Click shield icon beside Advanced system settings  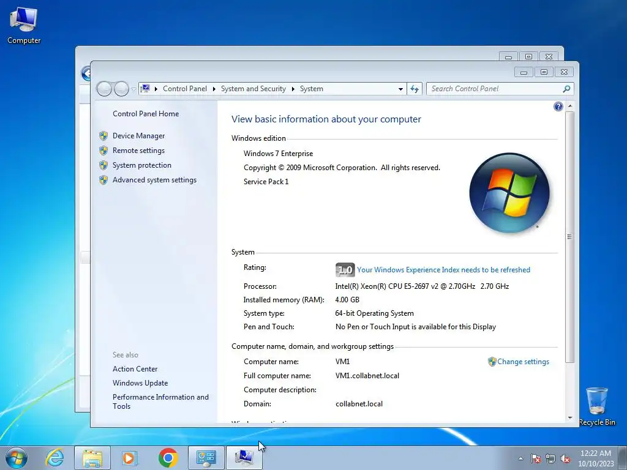[103, 181]
